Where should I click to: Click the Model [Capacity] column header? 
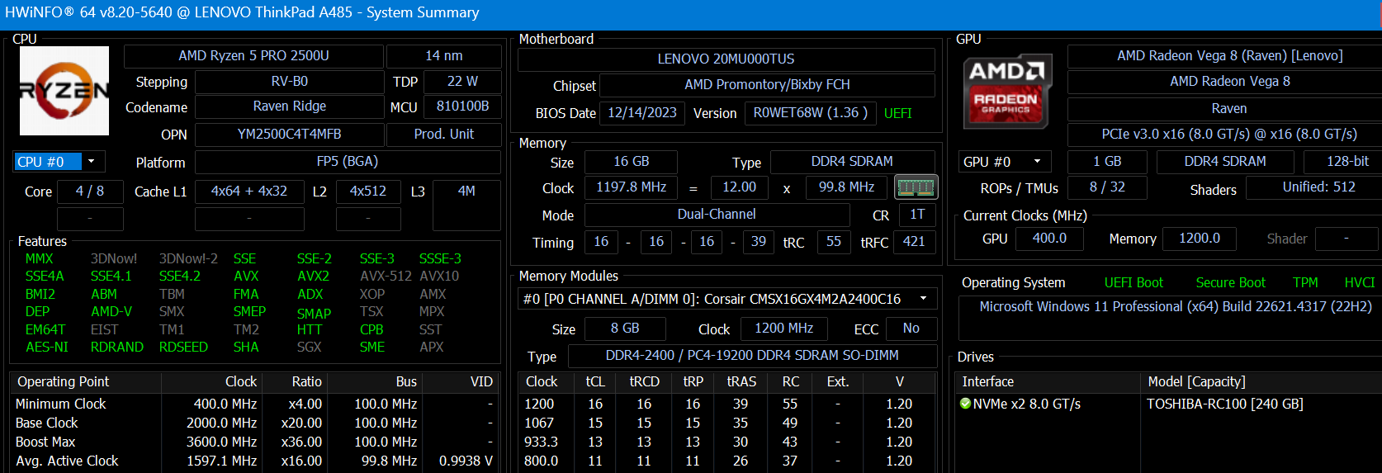(x=1196, y=381)
